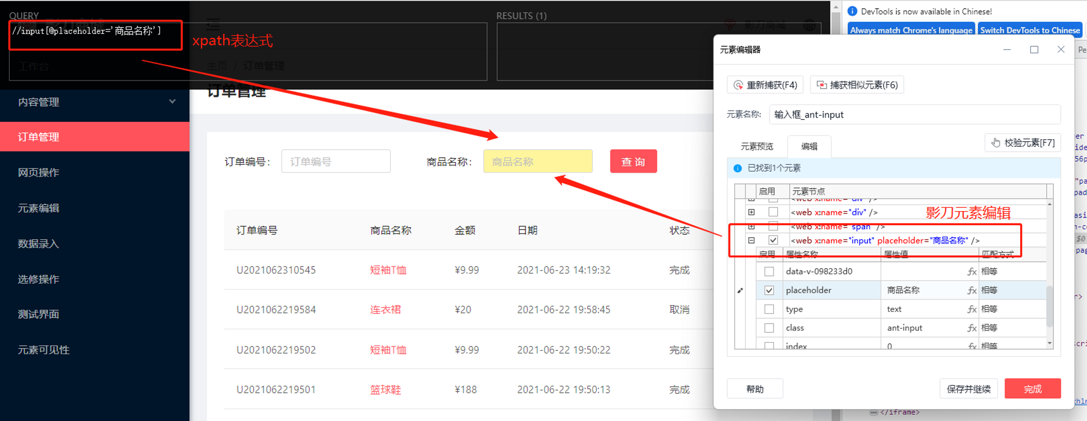Click Switch DevTools to Chinese button

coord(1030,30)
